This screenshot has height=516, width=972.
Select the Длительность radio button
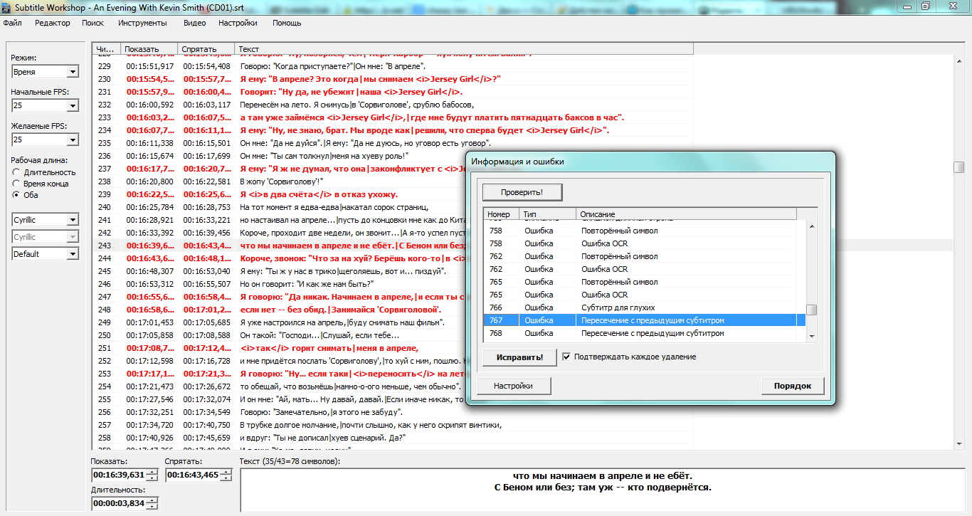[x=16, y=172]
